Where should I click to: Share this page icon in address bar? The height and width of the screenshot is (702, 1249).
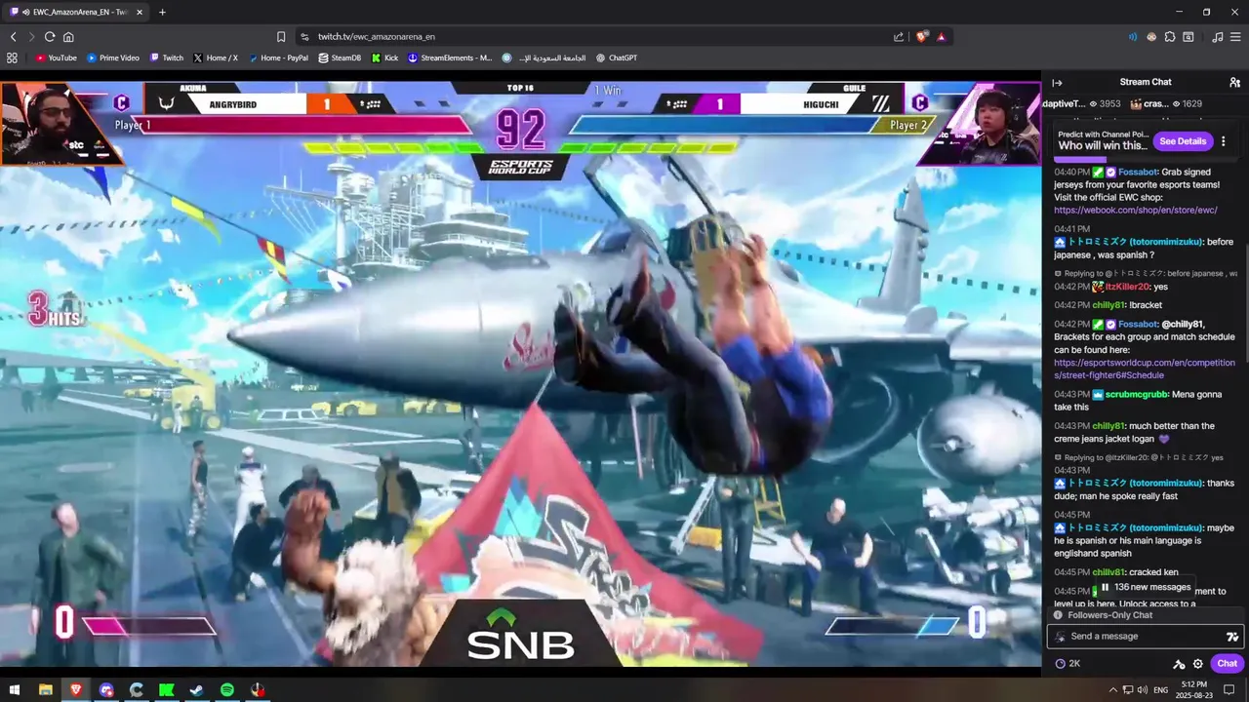pyautogui.click(x=899, y=37)
